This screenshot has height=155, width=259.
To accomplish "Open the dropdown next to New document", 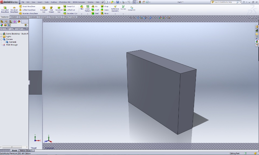I will tap(109, 2).
